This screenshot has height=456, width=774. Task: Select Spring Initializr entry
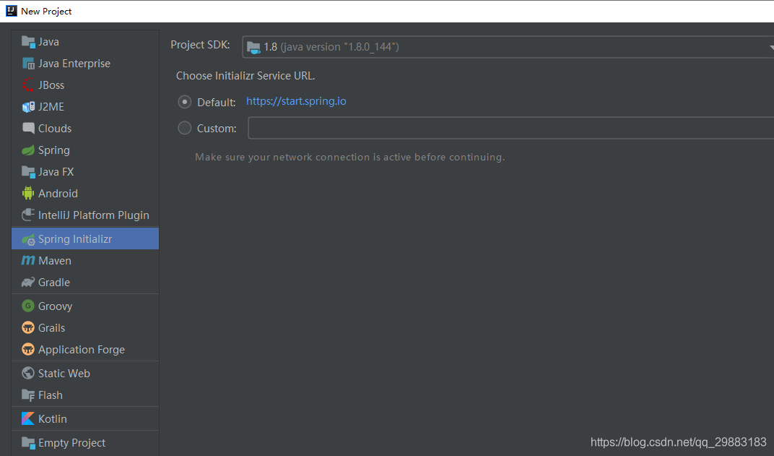(85, 238)
